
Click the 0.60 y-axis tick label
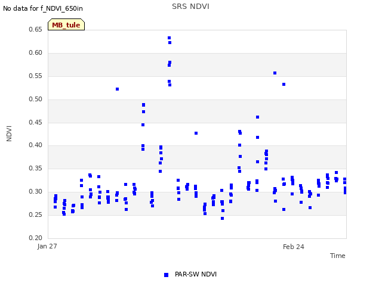pos(35,53)
